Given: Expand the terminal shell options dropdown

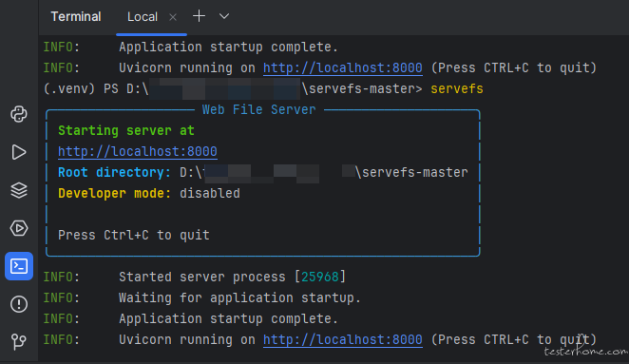Looking at the screenshot, I should click(x=224, y=16).
